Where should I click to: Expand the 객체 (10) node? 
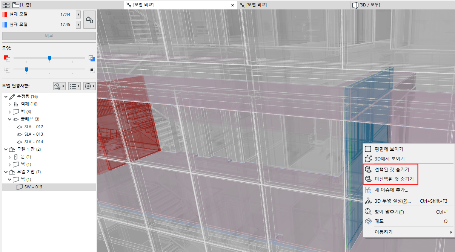(x=10, y=104)
